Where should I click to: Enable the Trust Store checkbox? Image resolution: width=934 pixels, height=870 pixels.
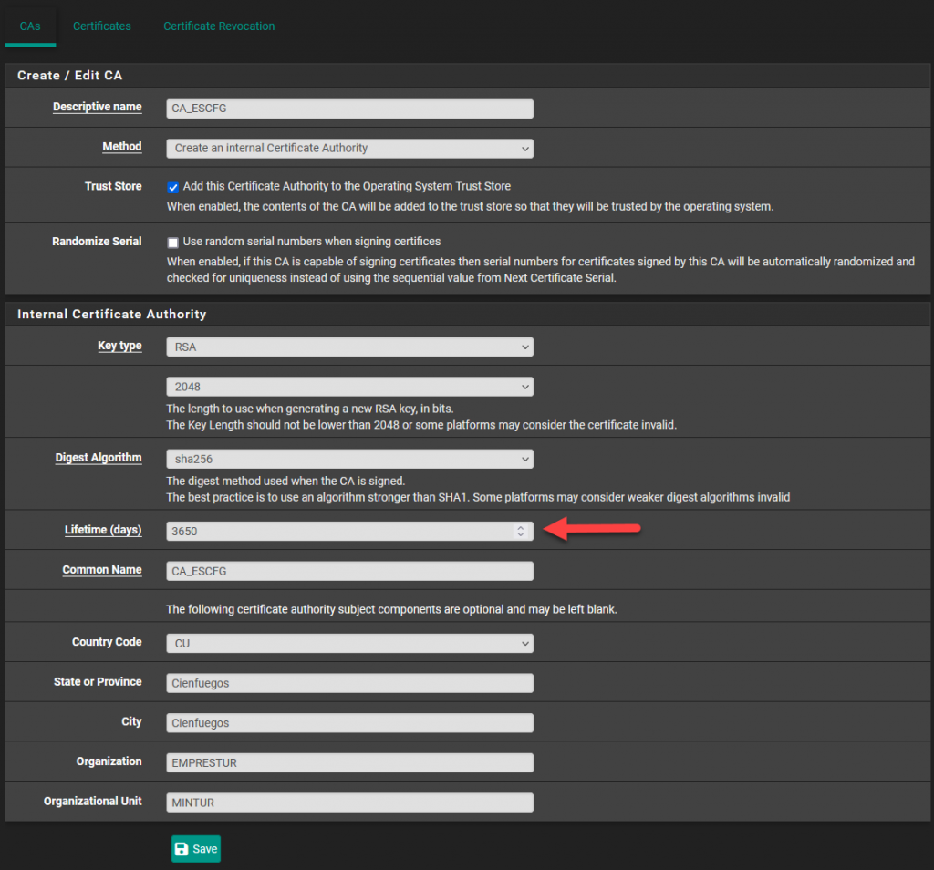(x=172, y=187)
